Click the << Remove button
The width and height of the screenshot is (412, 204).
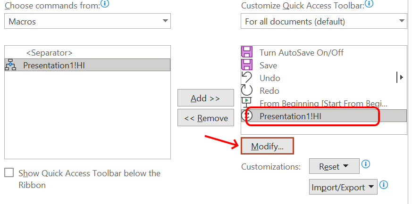(x=205, y=118)
